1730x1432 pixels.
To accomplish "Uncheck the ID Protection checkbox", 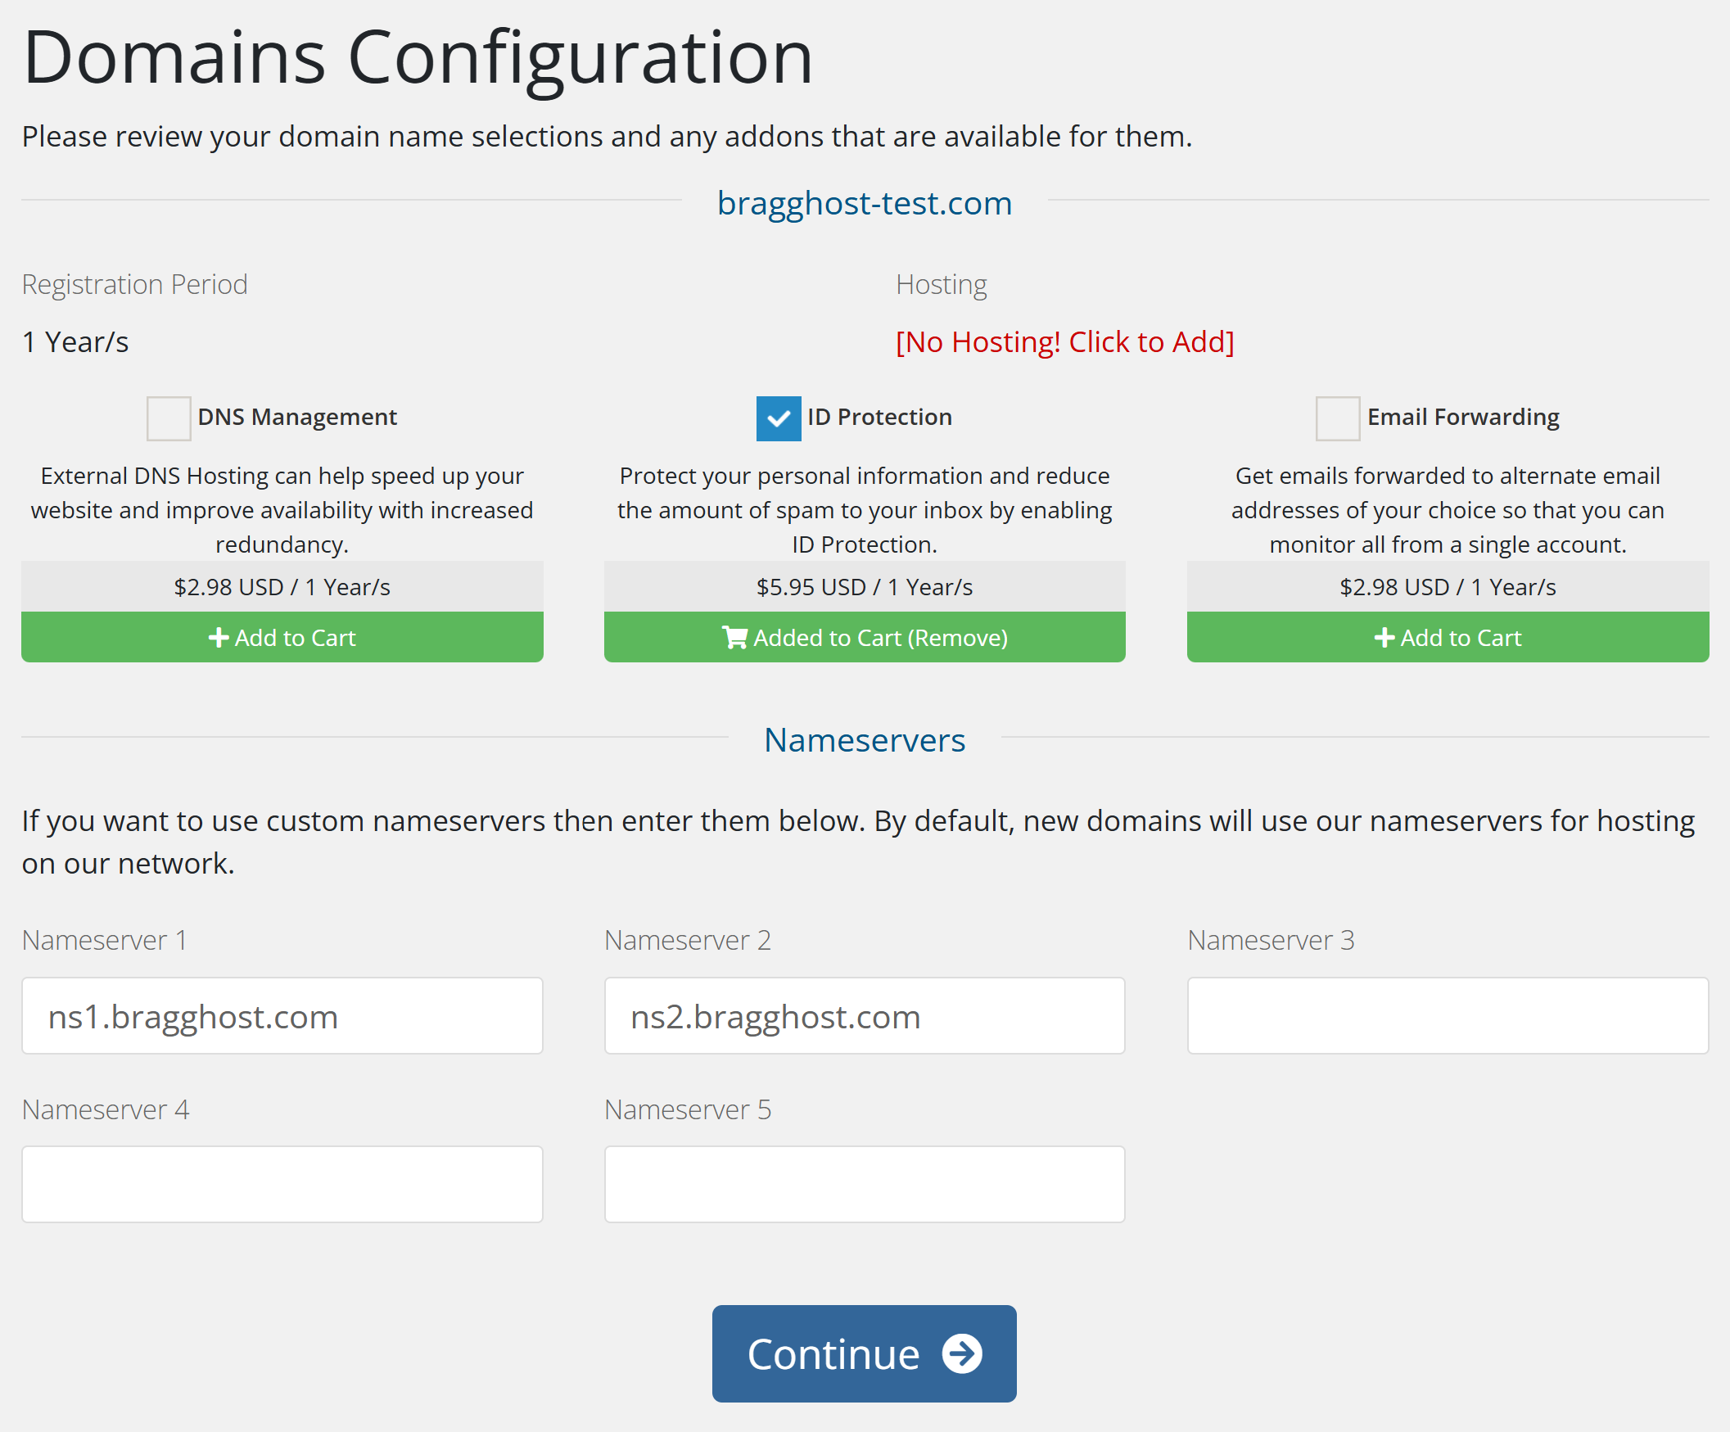I will click(779, 418).
